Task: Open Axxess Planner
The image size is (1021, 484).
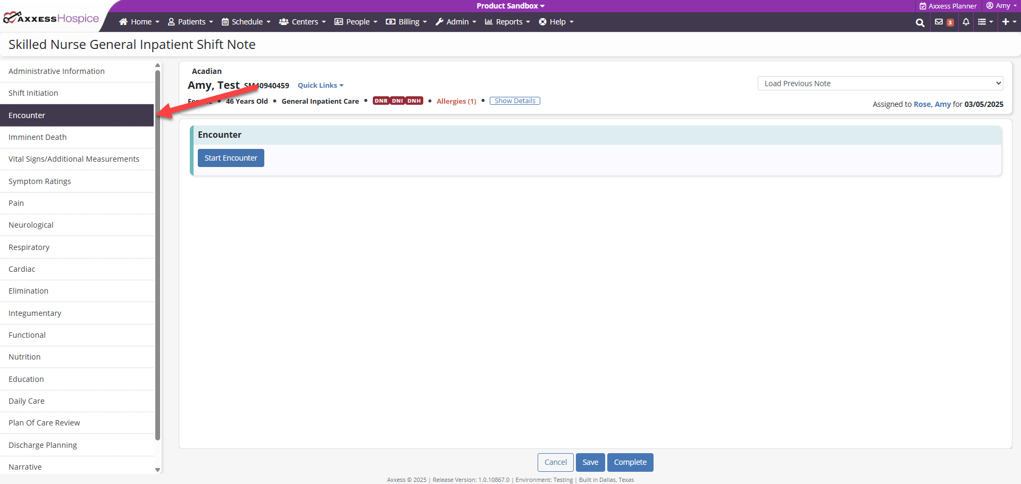Action: (x=948, y=6)
